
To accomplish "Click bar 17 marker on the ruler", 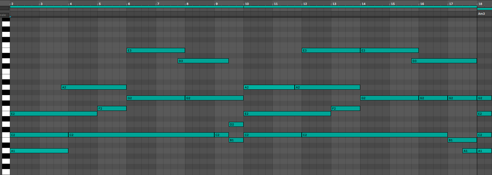I will (451, 4).
